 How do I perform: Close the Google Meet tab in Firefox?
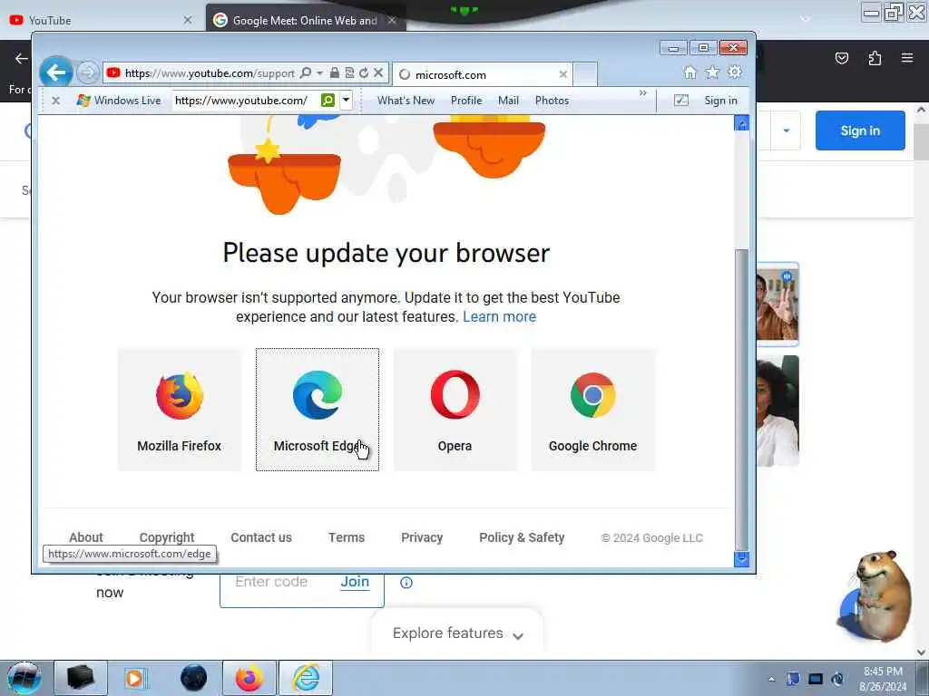(392, 20)
